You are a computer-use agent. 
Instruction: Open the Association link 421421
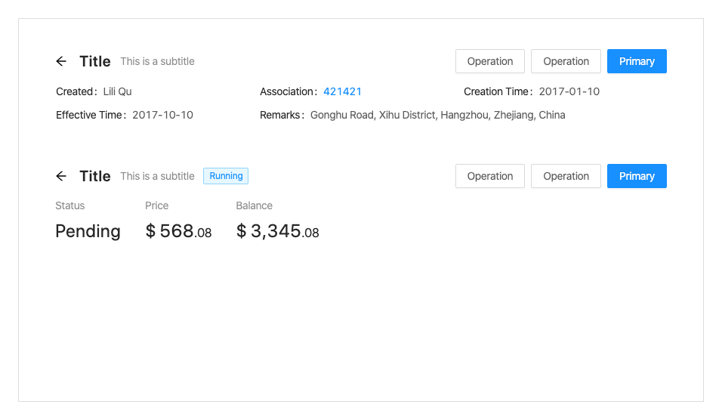point(342,91)
